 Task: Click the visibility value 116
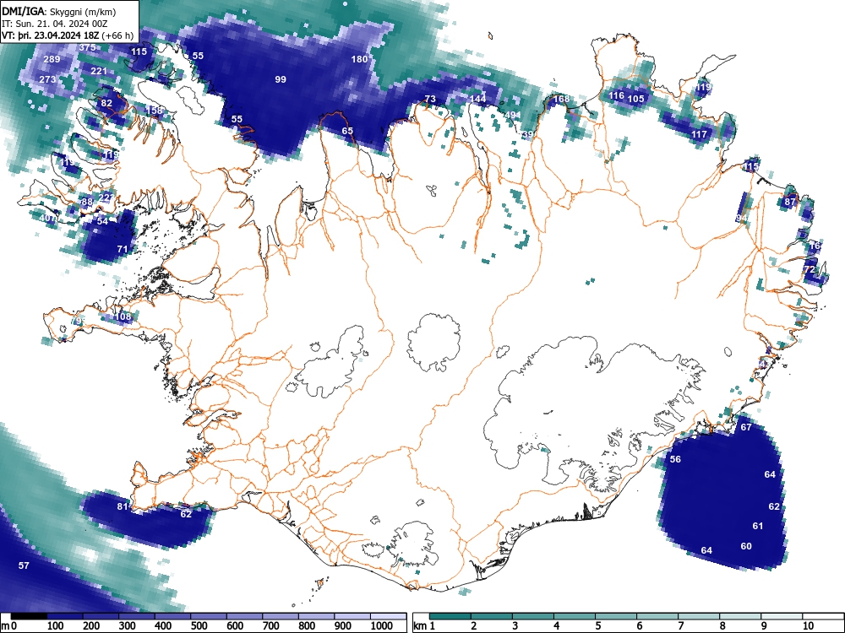(616, 95)
